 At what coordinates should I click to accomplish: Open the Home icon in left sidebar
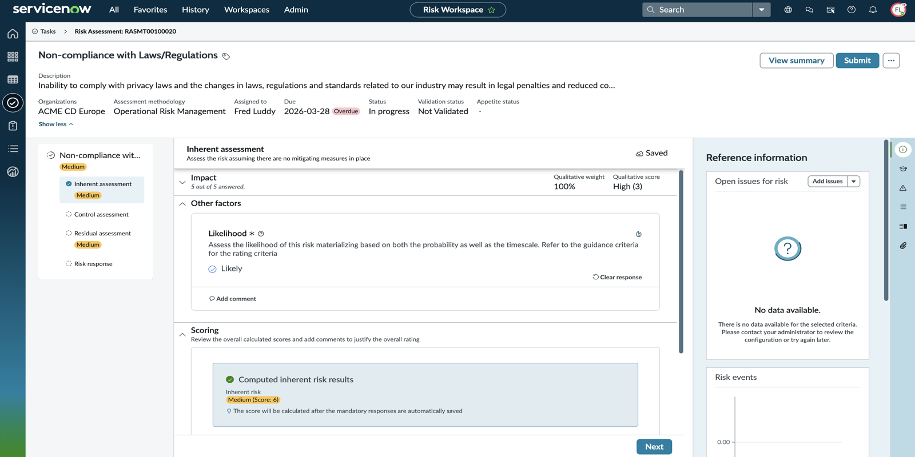13,34
